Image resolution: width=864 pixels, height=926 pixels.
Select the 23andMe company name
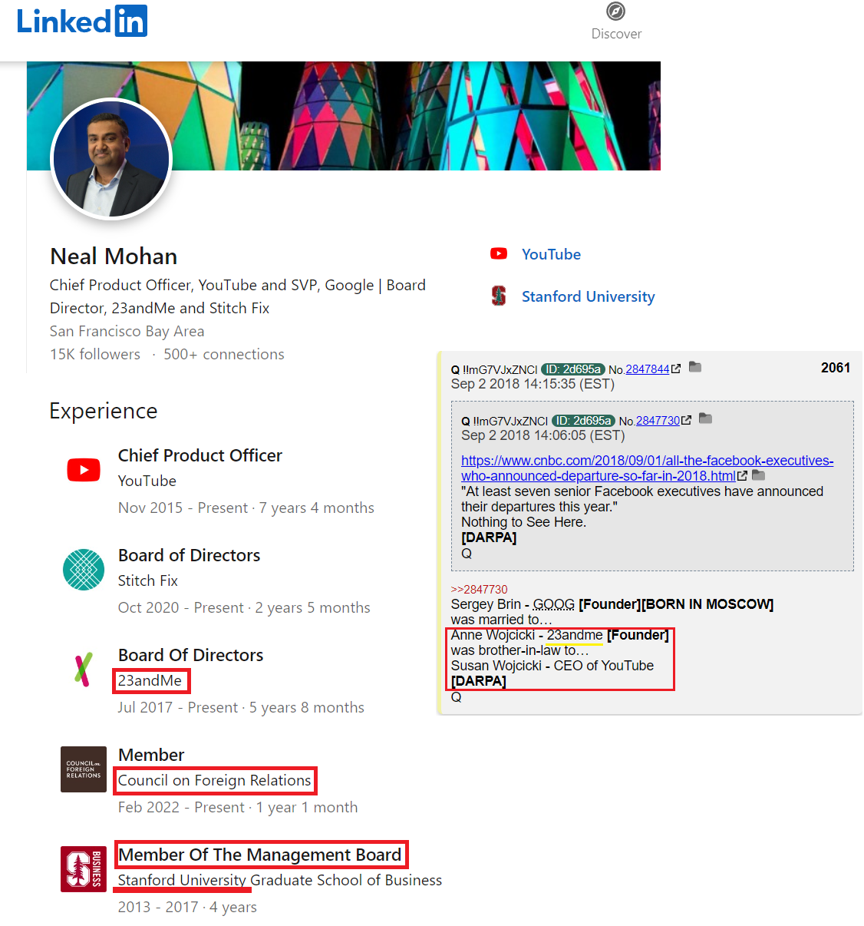tap(150, 680)
